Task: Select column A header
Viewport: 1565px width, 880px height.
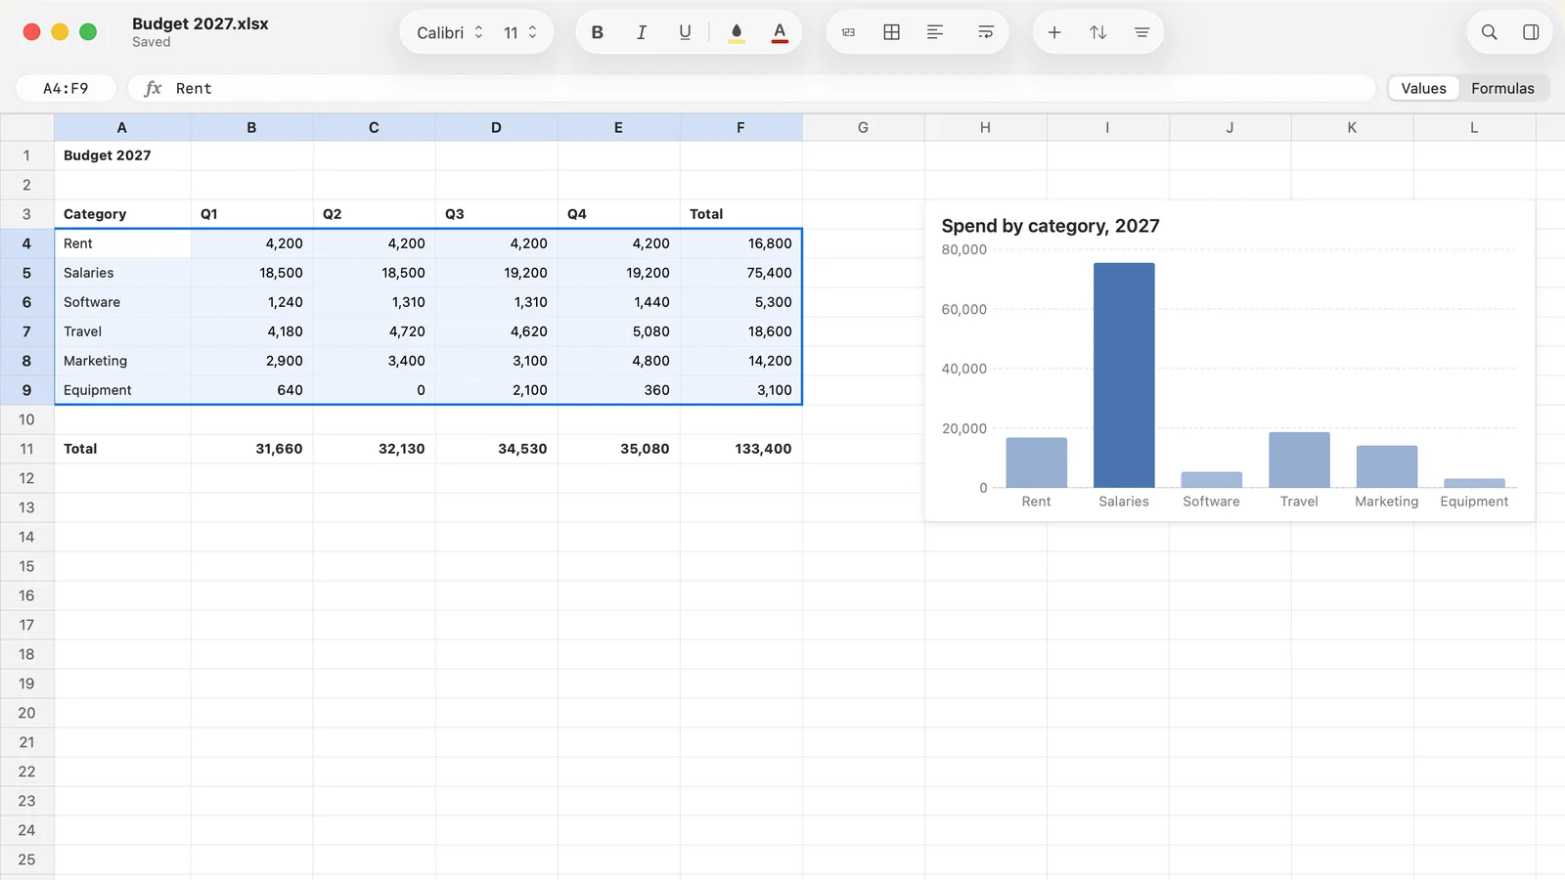Action: tap(122, 127)
